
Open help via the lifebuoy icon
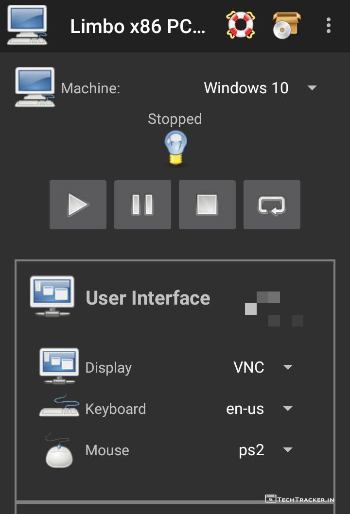coord(240,25)
